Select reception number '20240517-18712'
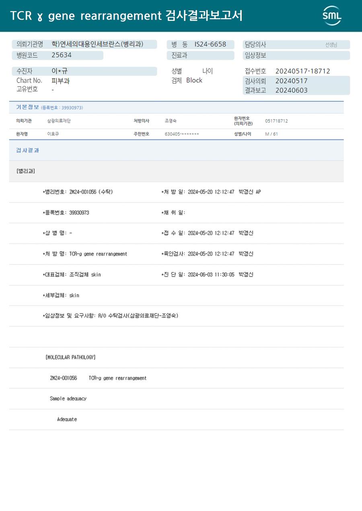The height and width of the screenshot is (511, 362). click(303, 71)
